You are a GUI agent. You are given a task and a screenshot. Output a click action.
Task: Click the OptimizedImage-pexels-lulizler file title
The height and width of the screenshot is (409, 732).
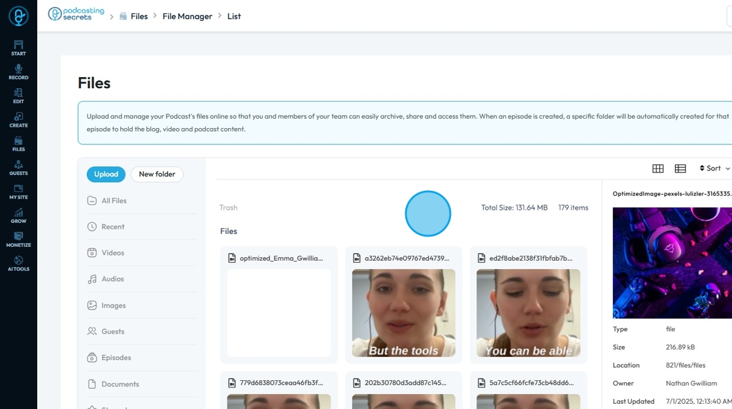pyautogui.click(x=673, y=194)
